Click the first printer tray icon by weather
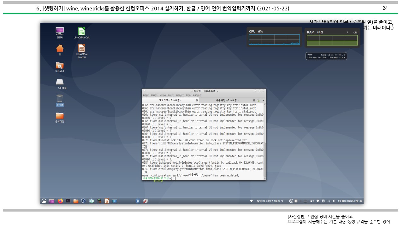404x227 pixels. 252,201
